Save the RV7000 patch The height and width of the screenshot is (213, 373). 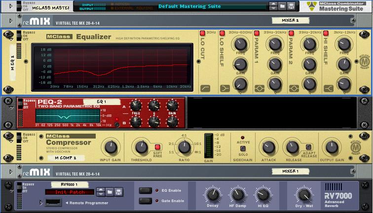point(119,192)
